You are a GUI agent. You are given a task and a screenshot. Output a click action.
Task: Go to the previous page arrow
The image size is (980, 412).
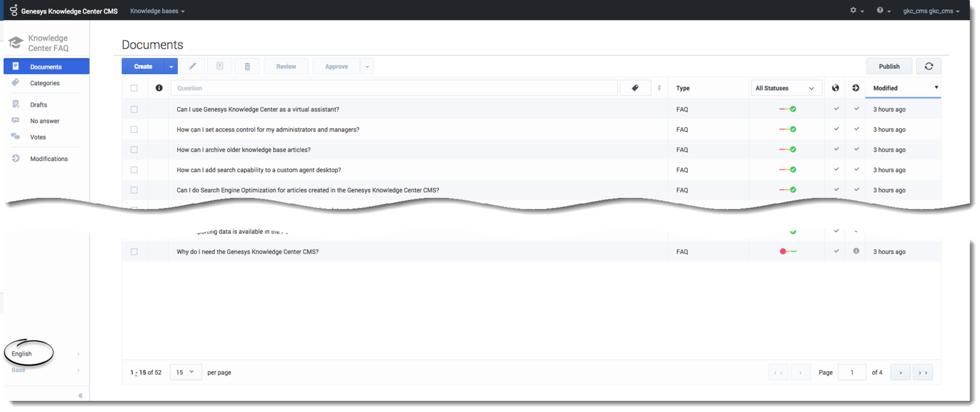800,372
